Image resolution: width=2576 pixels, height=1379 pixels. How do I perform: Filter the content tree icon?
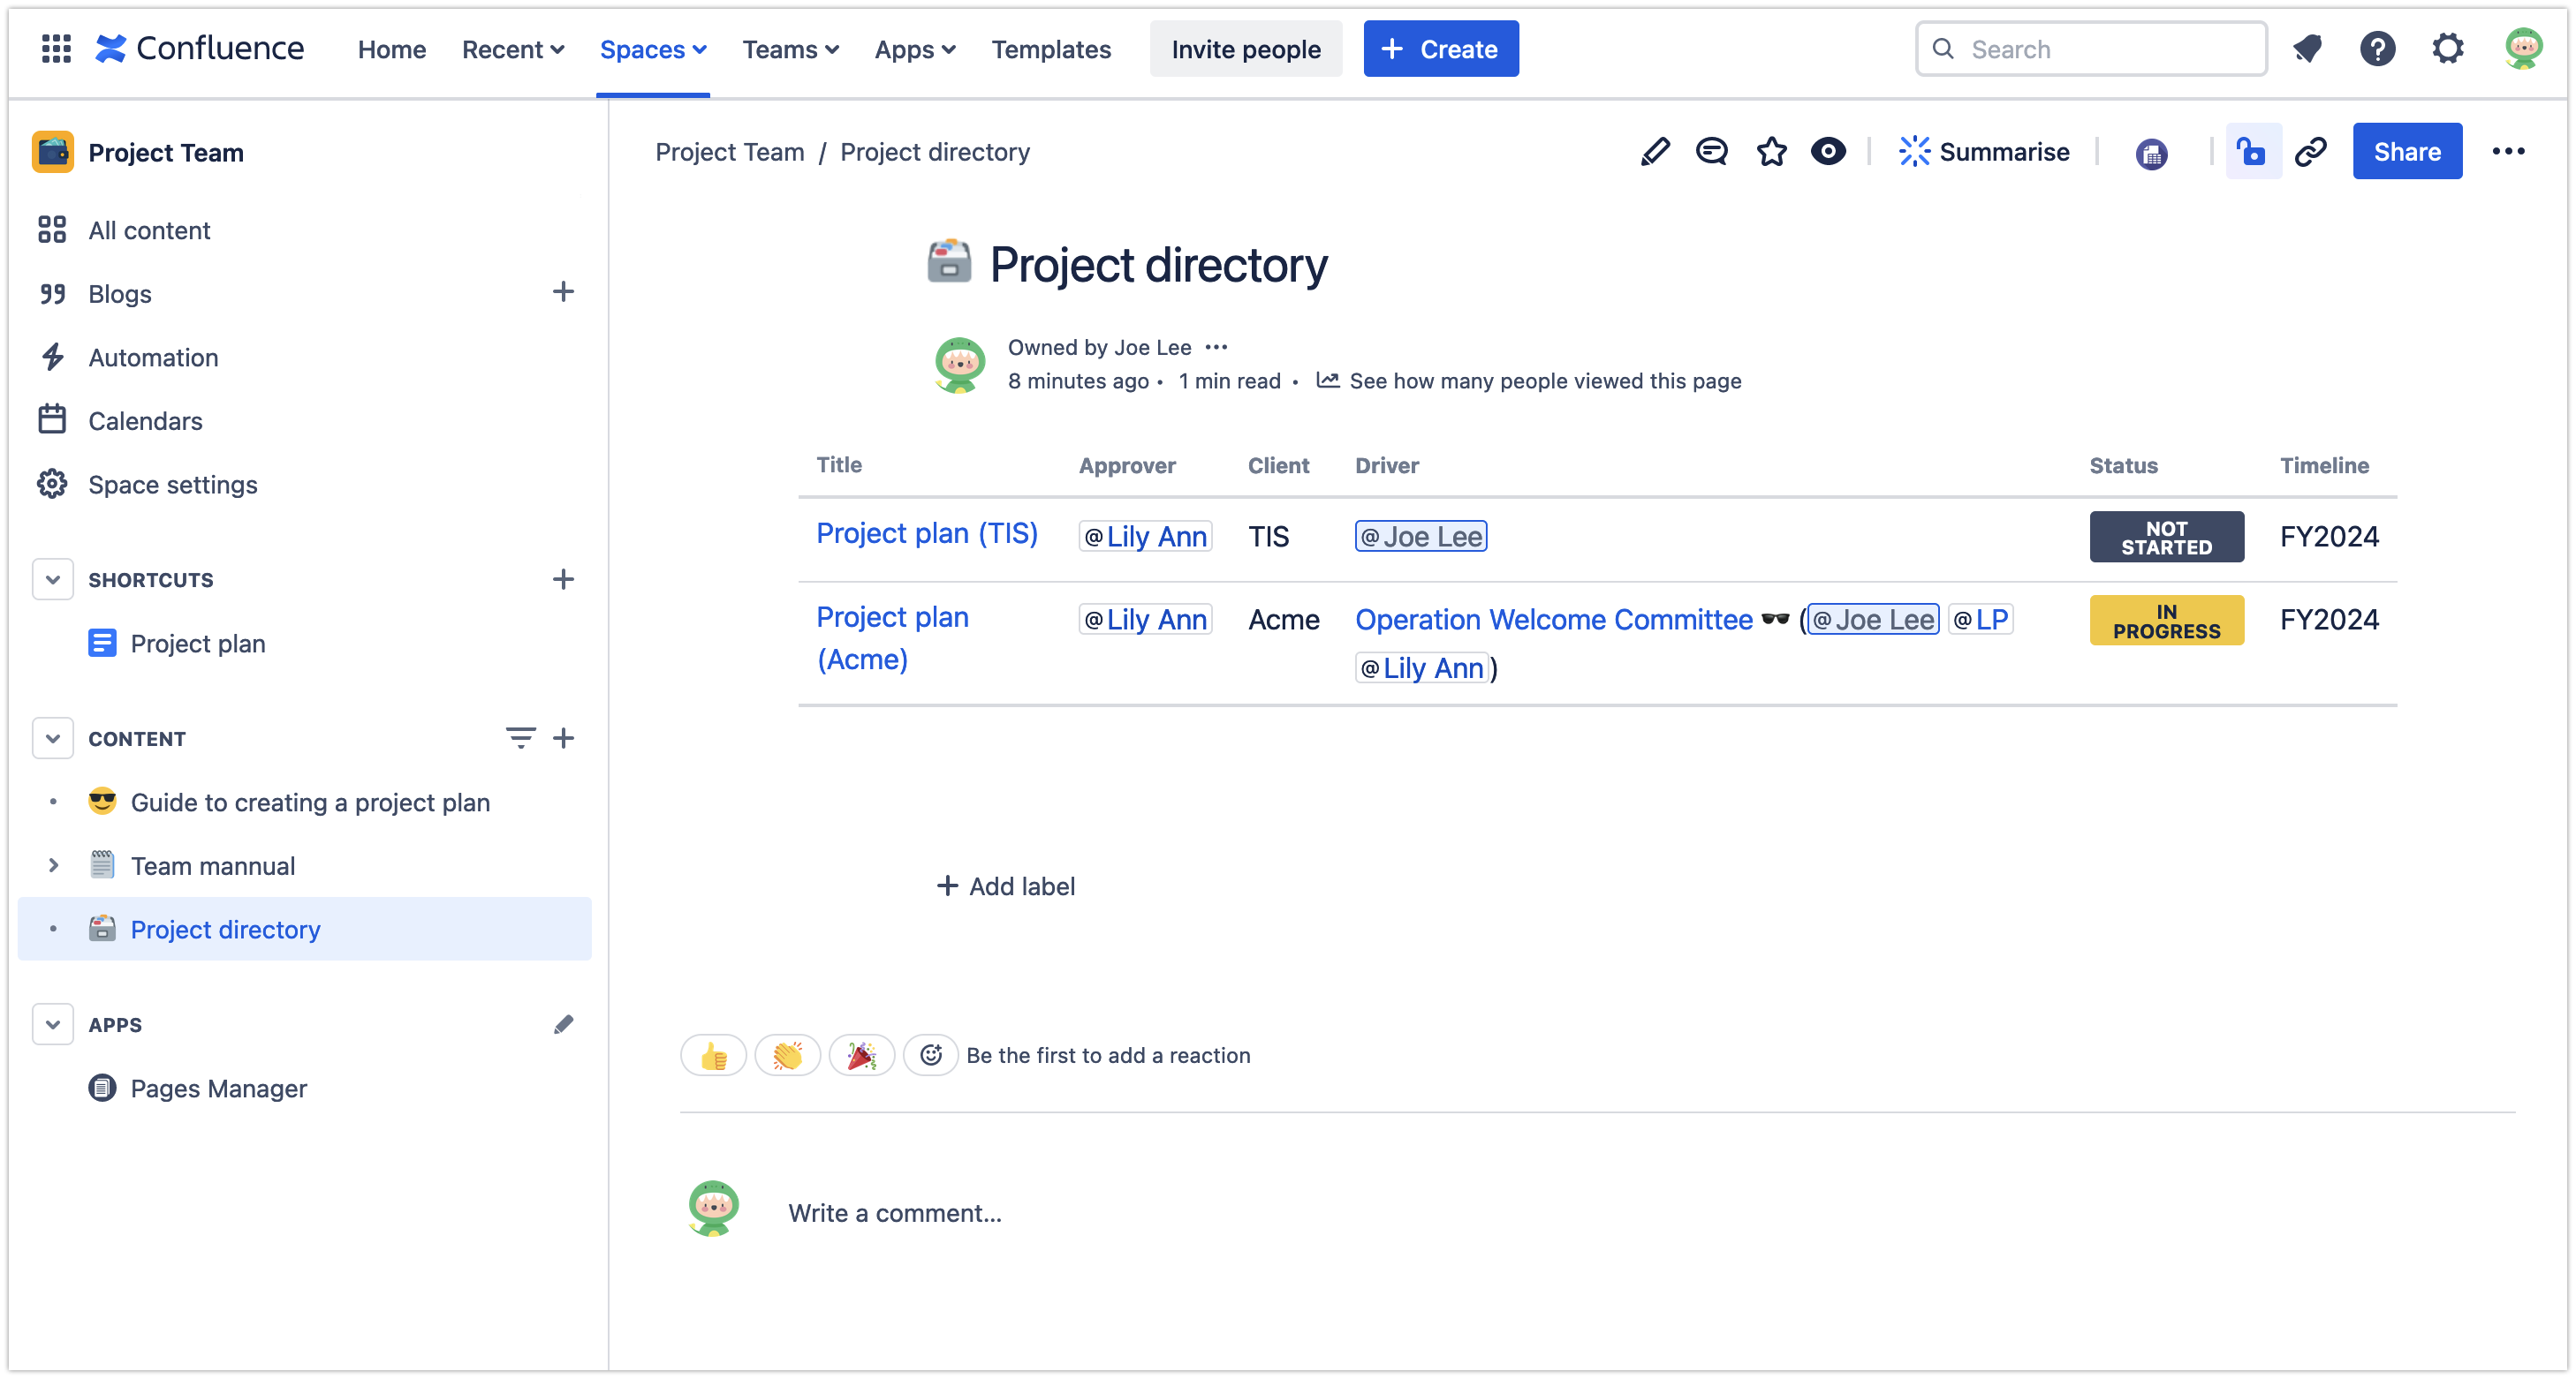[520, 738]
